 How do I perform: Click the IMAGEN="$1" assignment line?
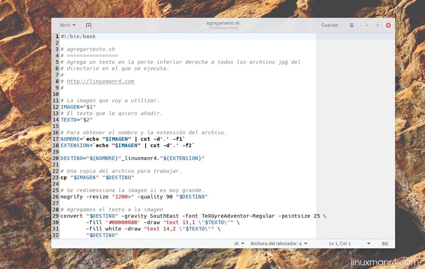[x=78, y=107]
